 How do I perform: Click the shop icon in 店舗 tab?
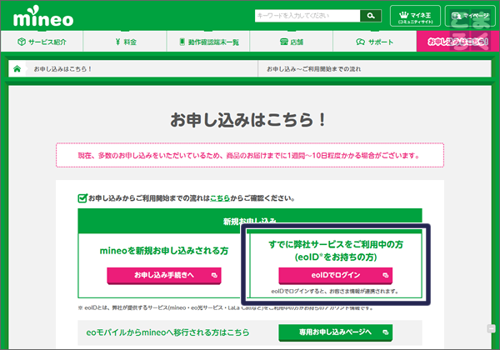pos(284,42)
